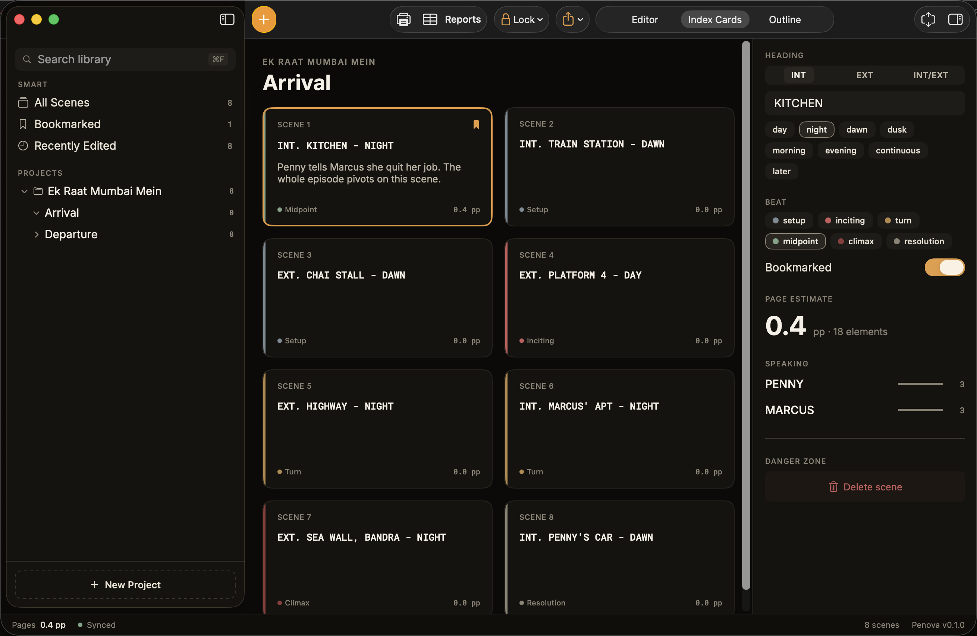This screenshot has height=636, width=977.
Task: Choose the setup beat chip
Action: tap(789, 220)
